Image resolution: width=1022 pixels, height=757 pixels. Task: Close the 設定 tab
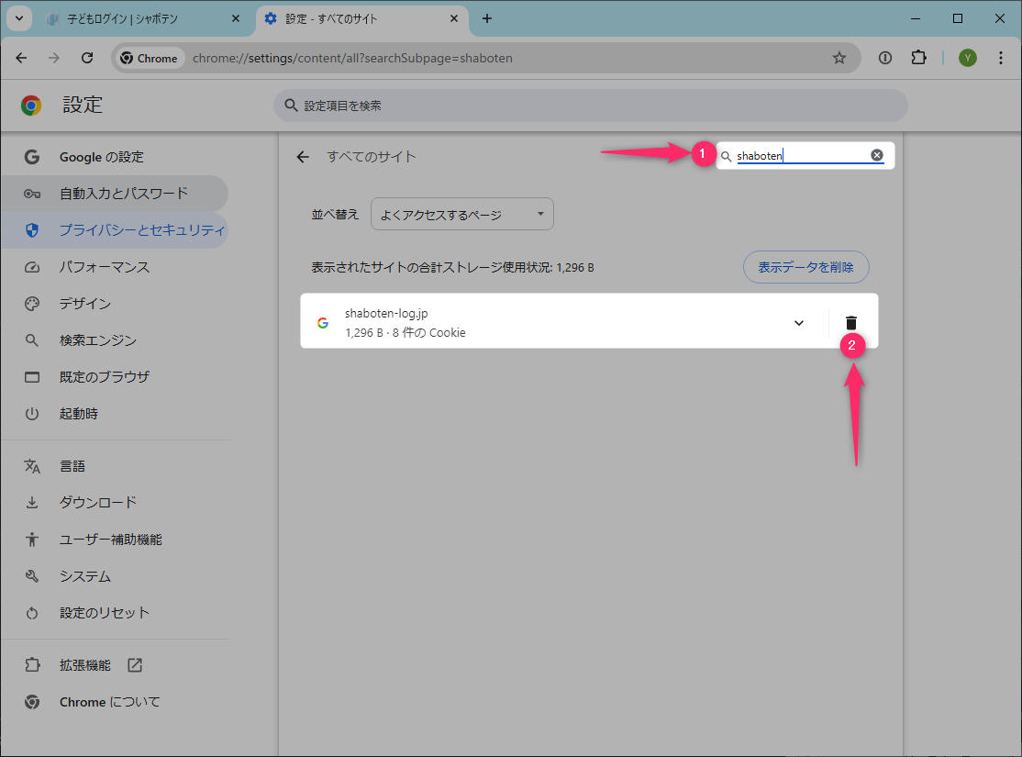point(454,18)
